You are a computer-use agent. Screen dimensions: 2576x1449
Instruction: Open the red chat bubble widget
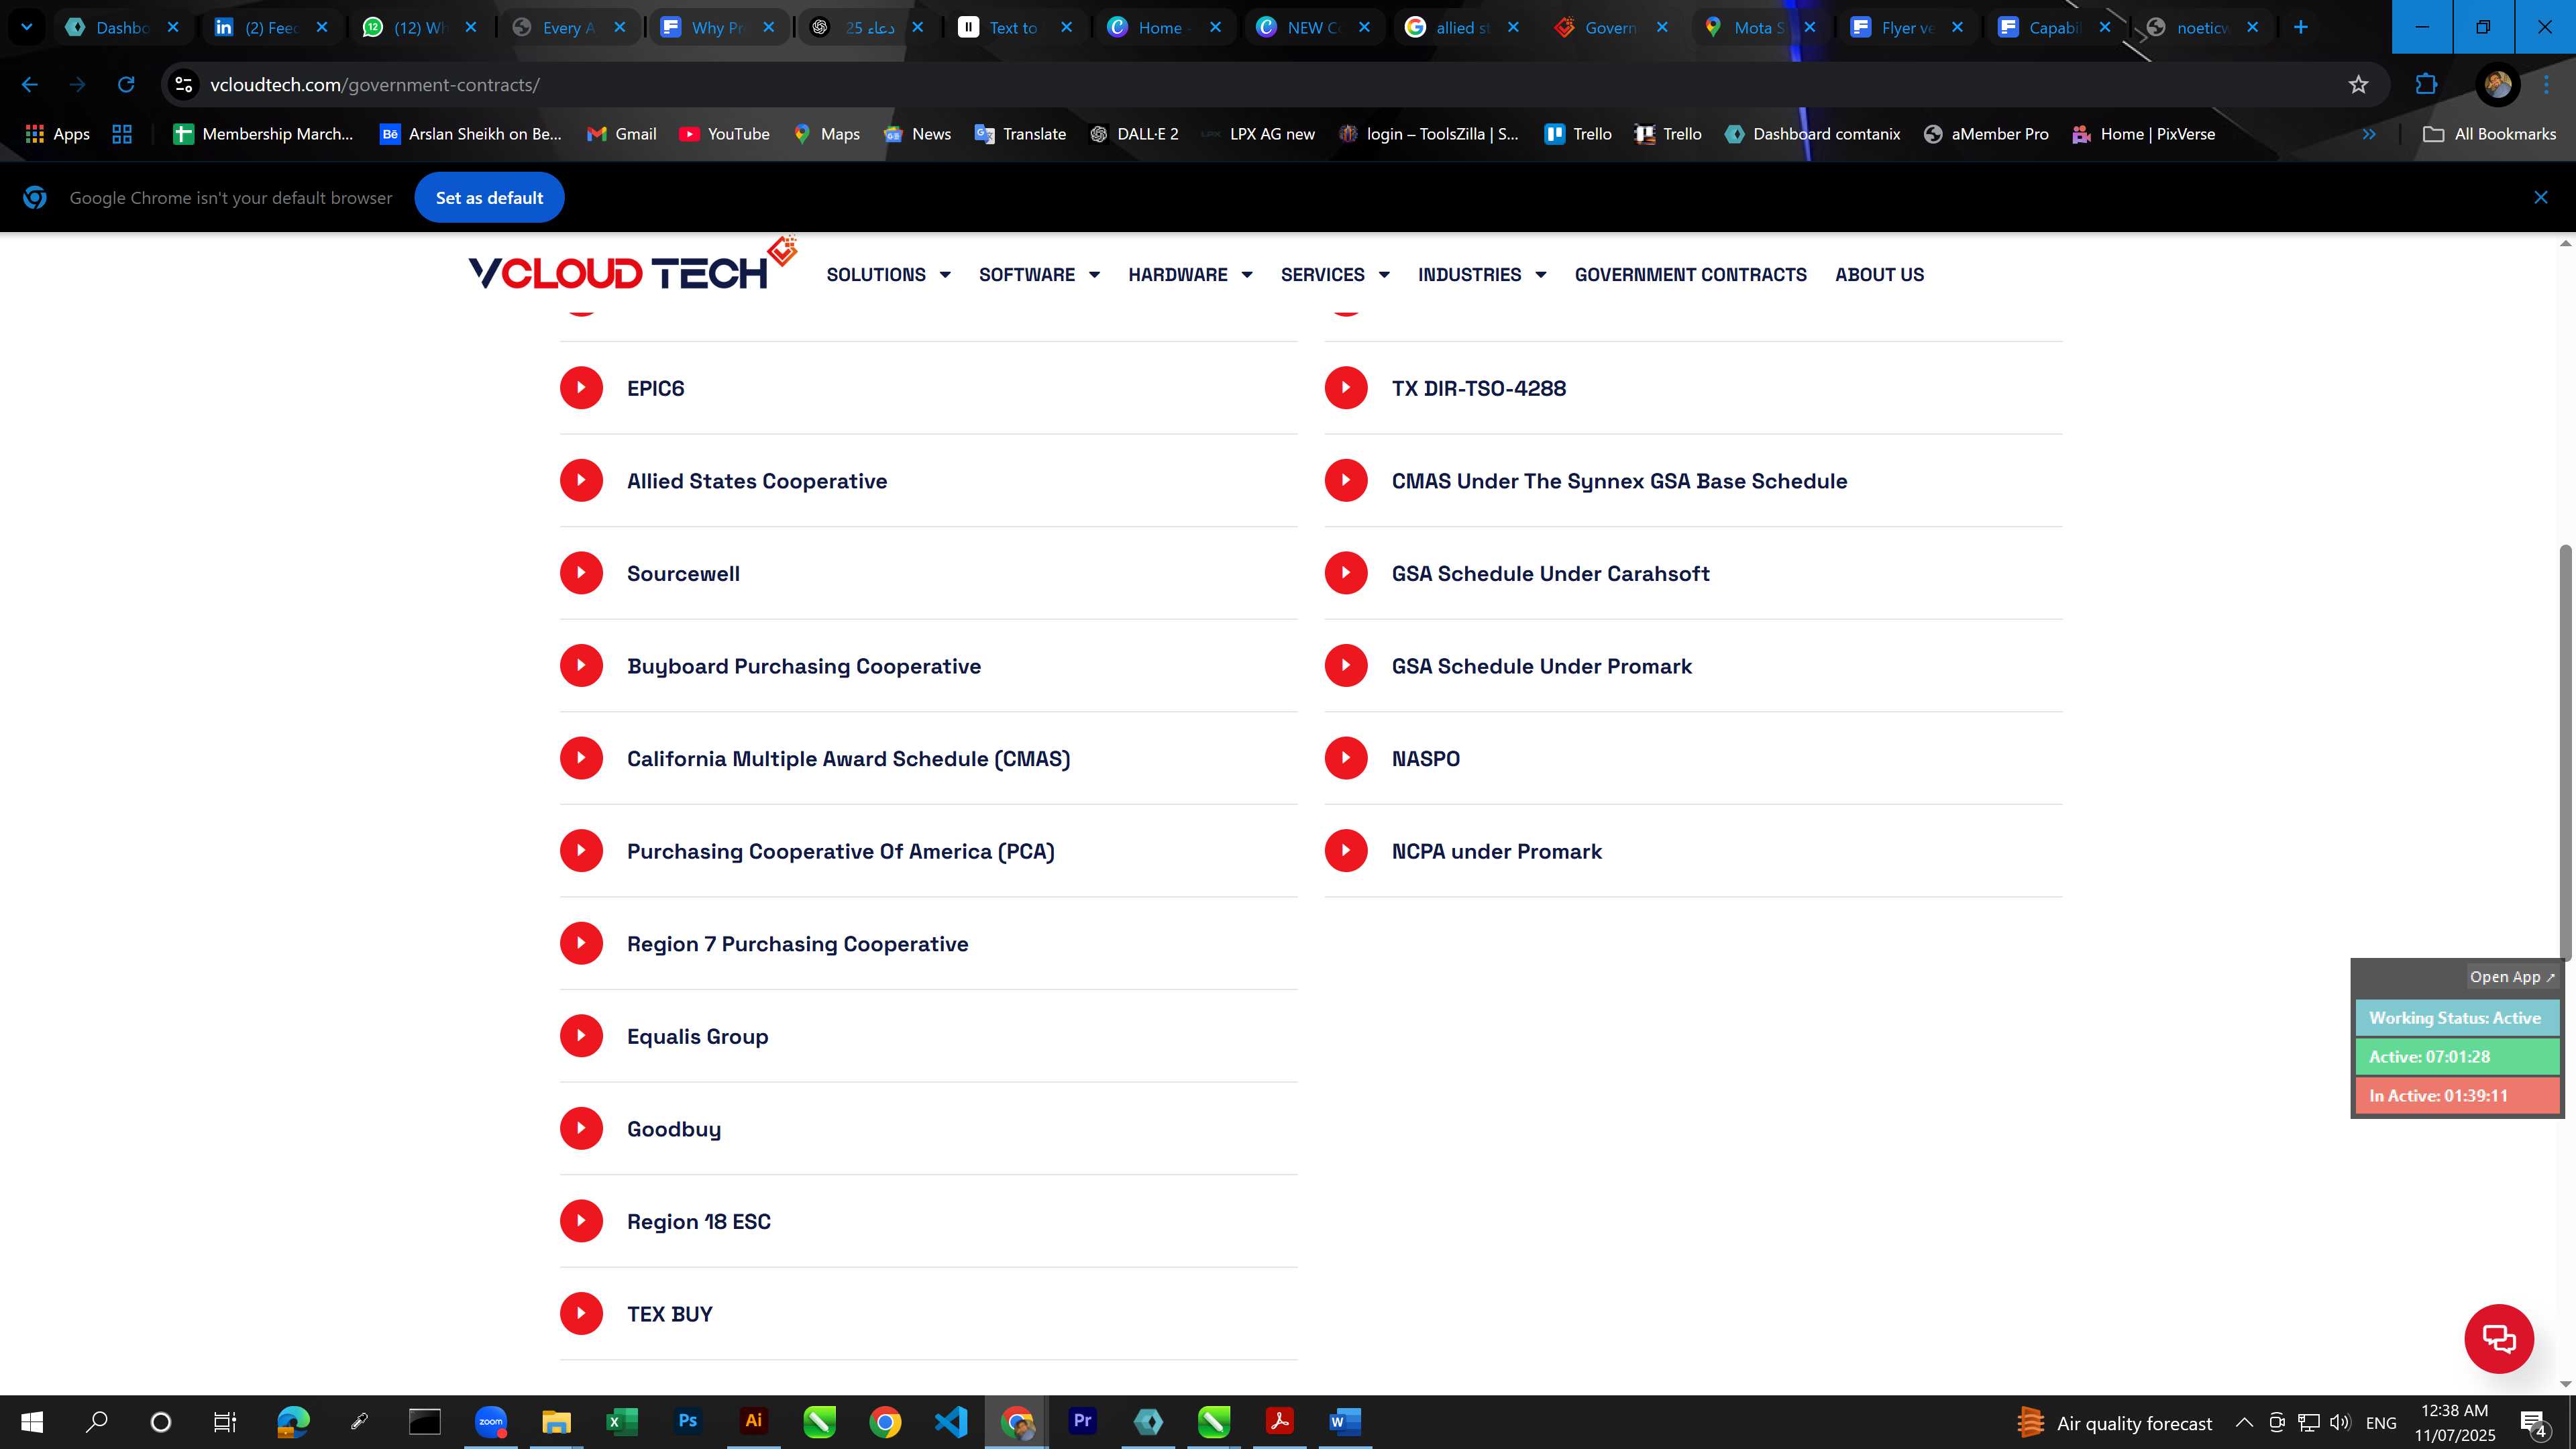2498,1338
